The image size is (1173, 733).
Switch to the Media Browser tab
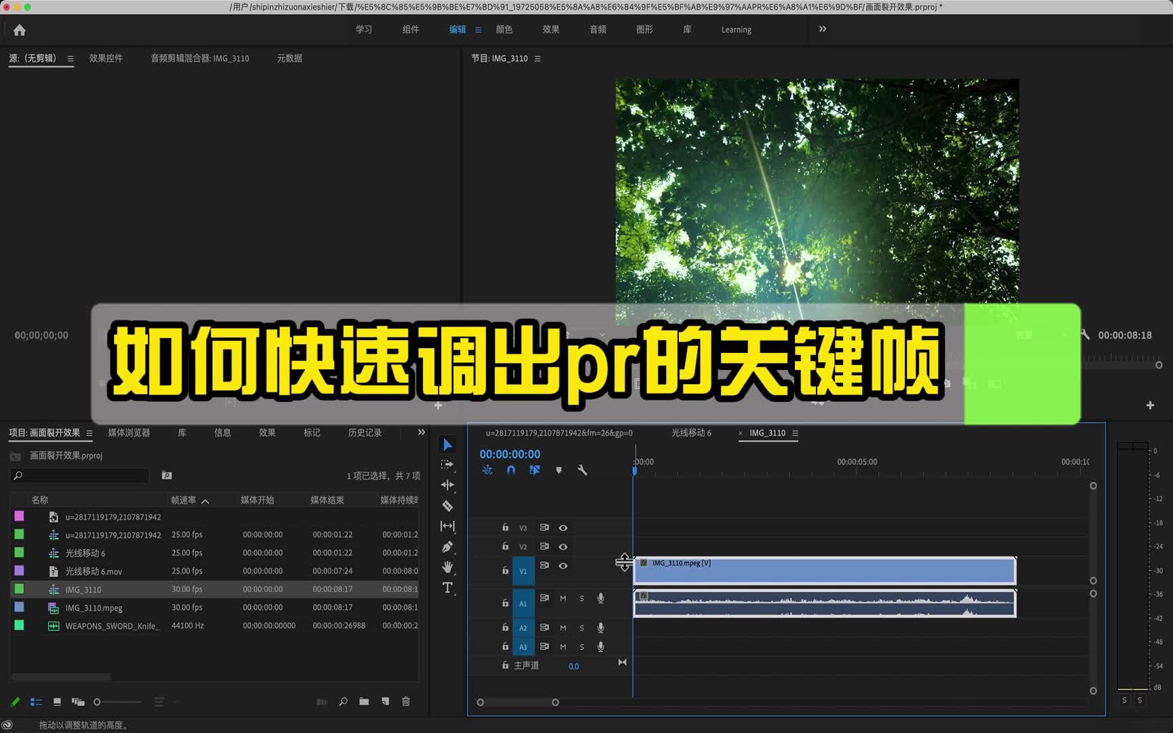point(129,432)
